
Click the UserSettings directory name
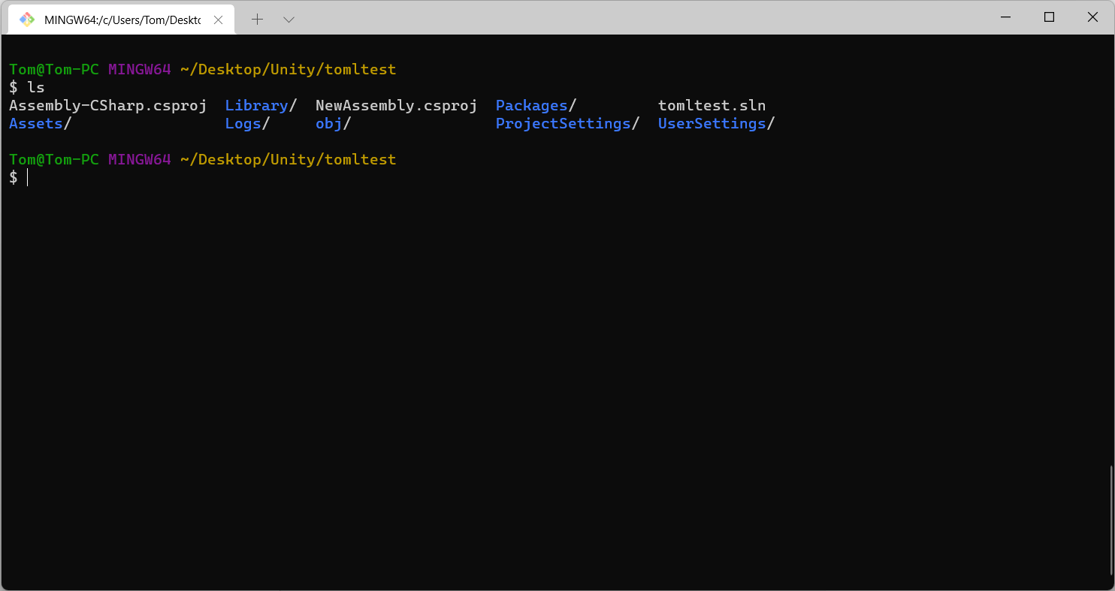[711, 123]
